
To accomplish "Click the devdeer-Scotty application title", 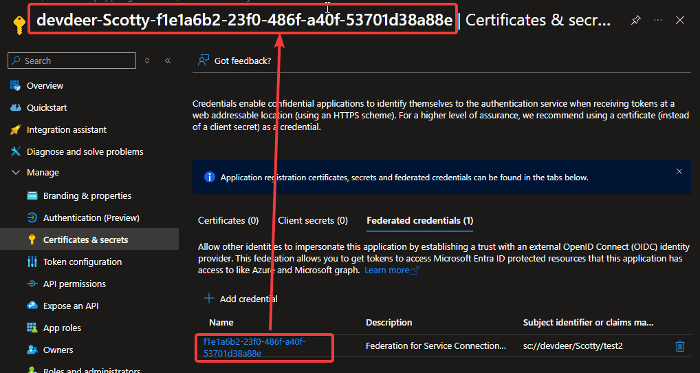I will [x=244, y=20].
